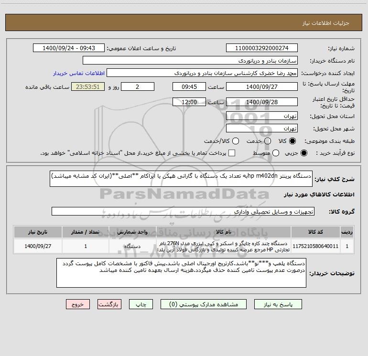Click product code cell 117521058064​0011
Viewport: 368px width, 356px height.
[315, 246]
